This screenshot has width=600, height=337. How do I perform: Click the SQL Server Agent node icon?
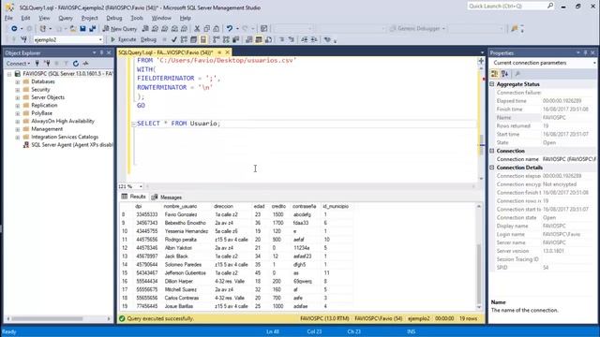(26, 145)
